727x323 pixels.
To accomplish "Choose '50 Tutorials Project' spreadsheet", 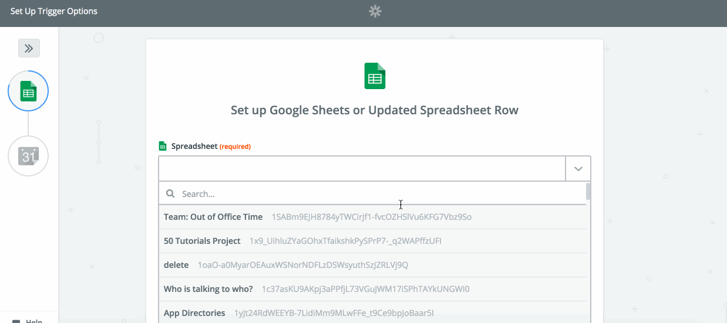I will 372,241.
